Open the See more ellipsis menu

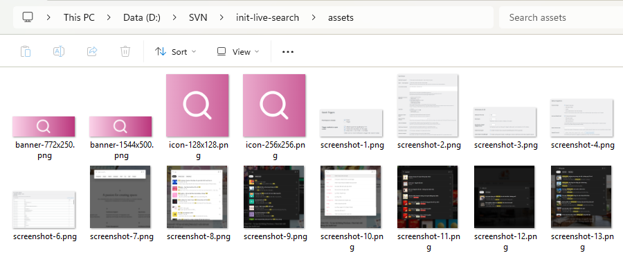click(x=288, y=52)
